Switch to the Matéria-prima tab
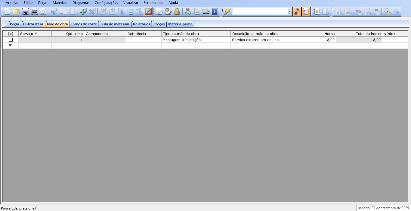Image resolution: width=411 pixels, height=211 pixels. coord(180,24)
